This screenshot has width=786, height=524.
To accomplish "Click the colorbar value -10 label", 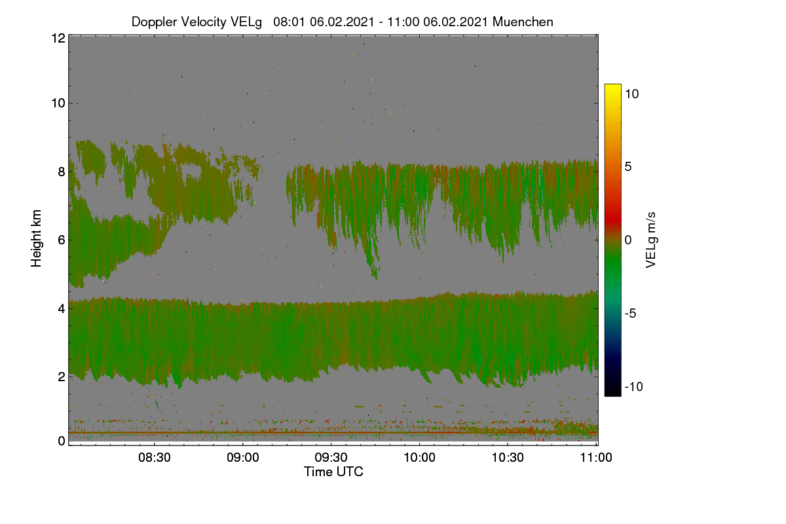I will pos(633,386).
